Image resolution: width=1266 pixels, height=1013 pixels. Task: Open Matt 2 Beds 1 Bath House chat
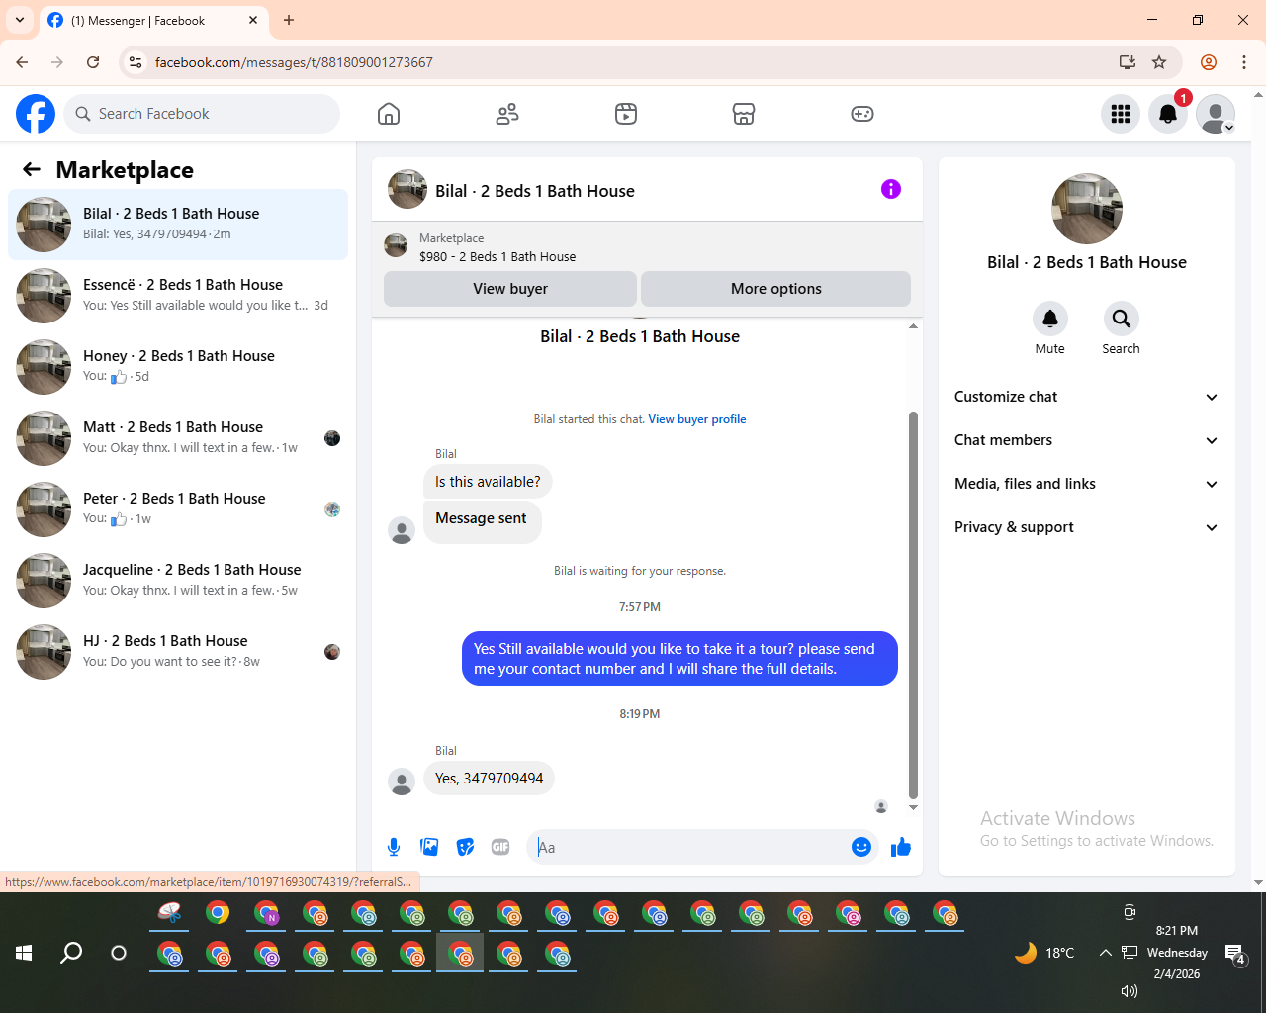point(178,438)
